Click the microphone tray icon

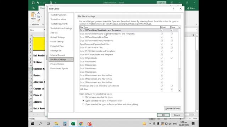tap(158, 124)
